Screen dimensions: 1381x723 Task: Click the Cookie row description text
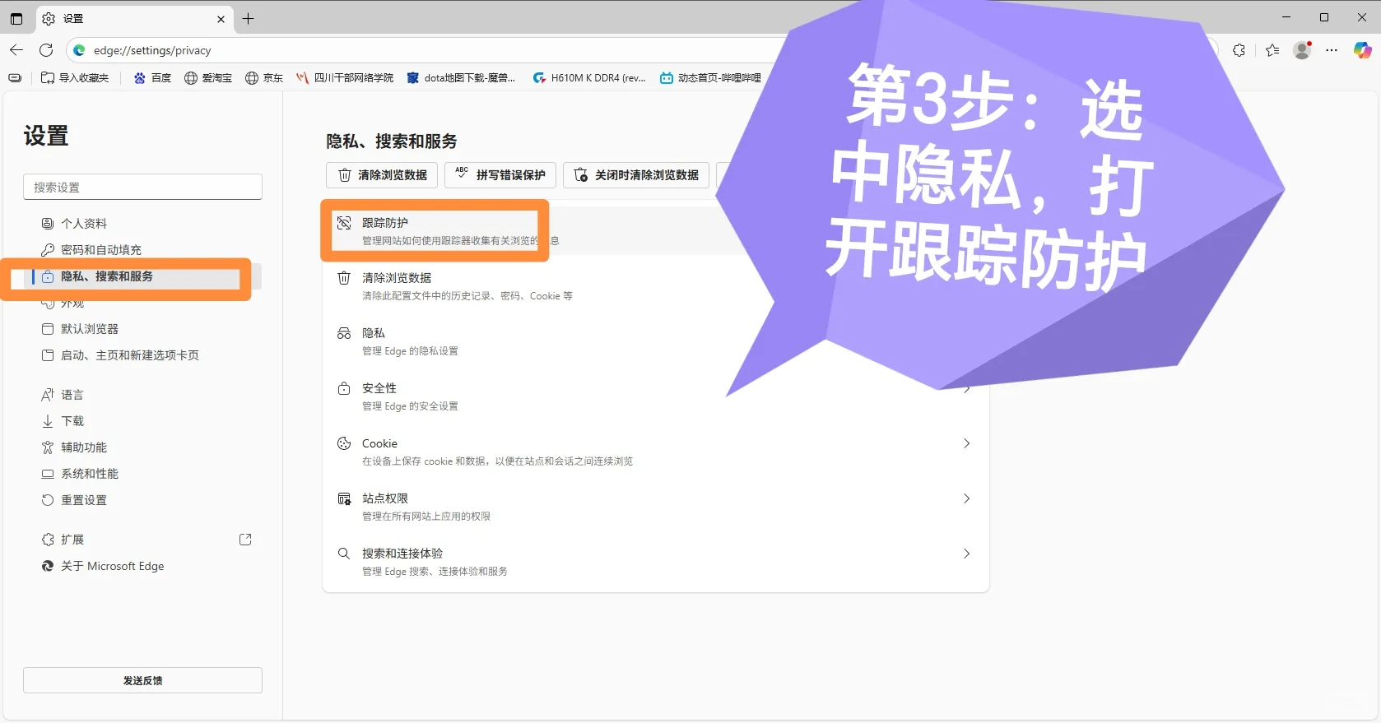point(497,461)
